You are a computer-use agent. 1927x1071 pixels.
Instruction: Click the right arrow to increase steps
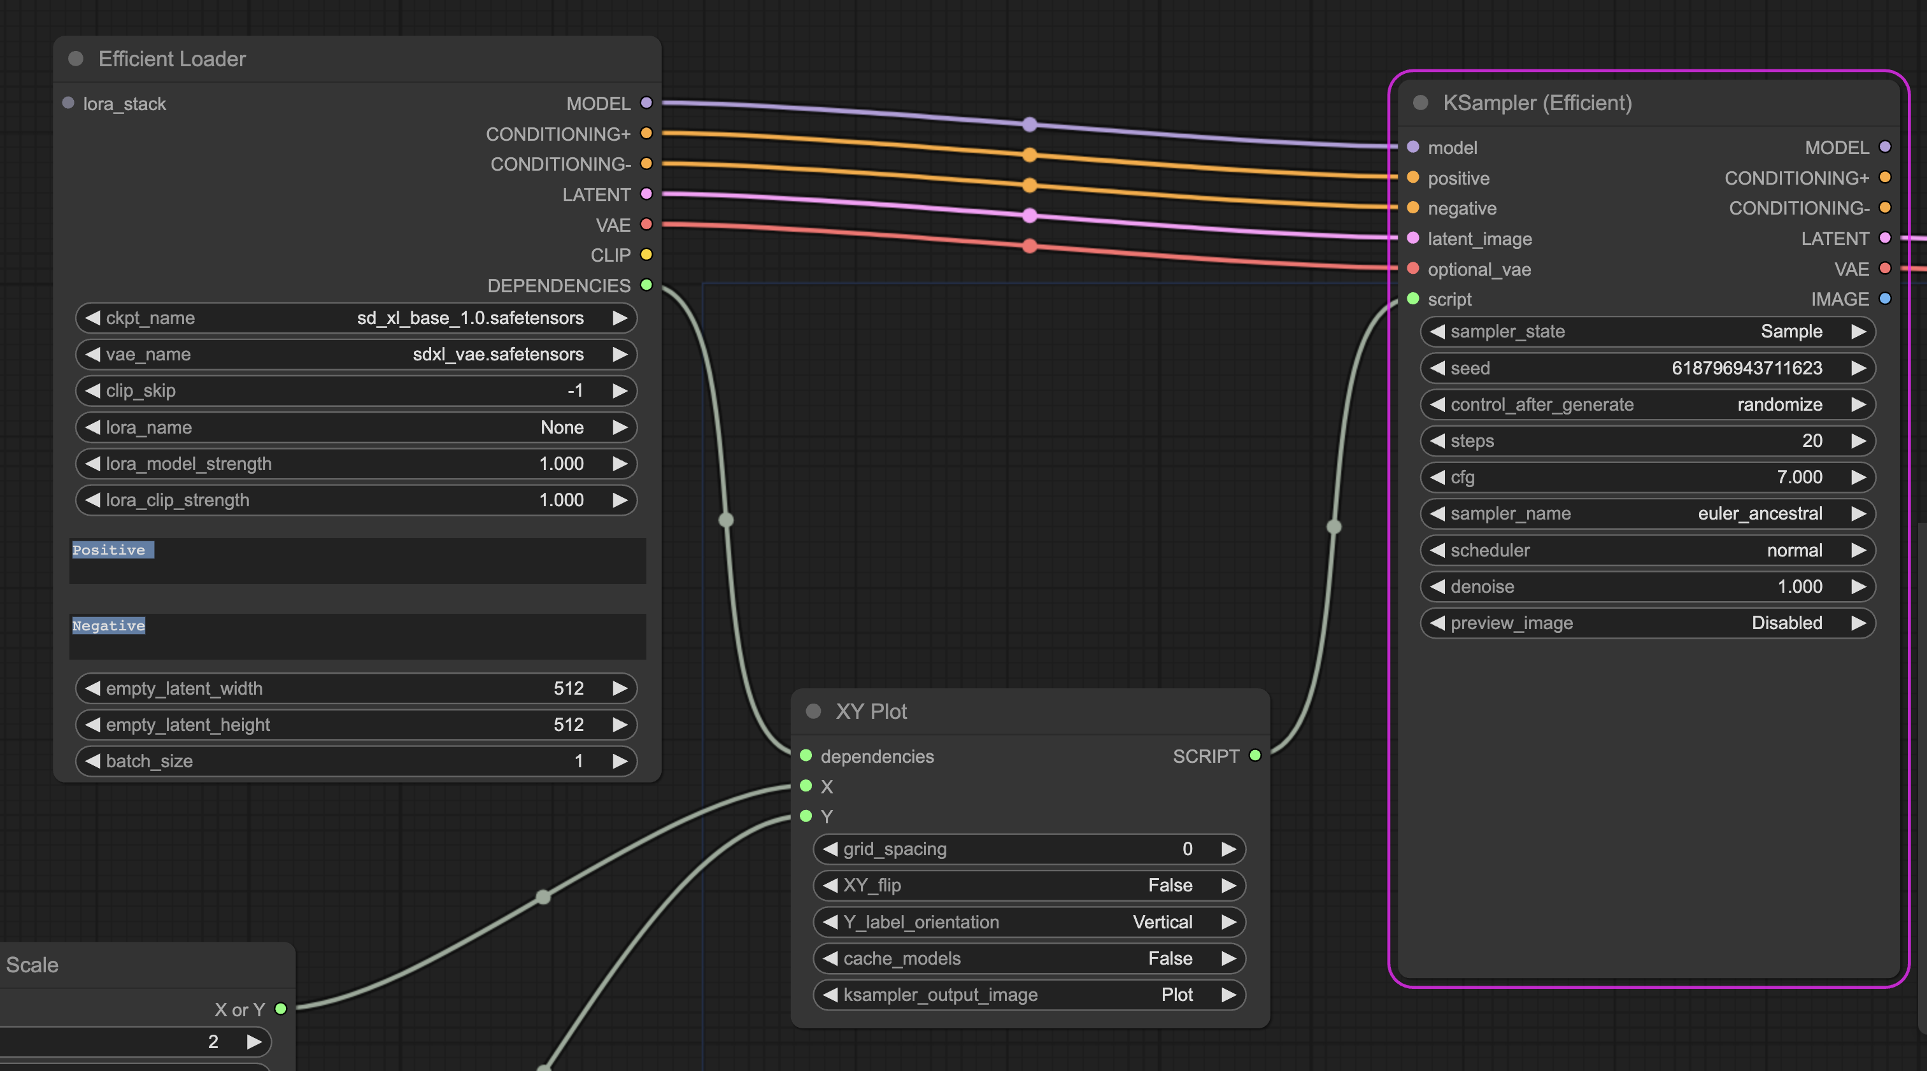(1860, 441)
